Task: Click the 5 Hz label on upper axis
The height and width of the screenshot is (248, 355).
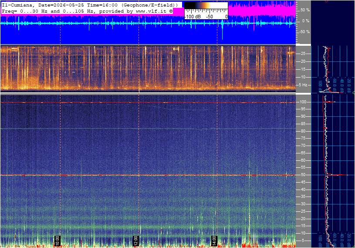Action: (304, 85)
